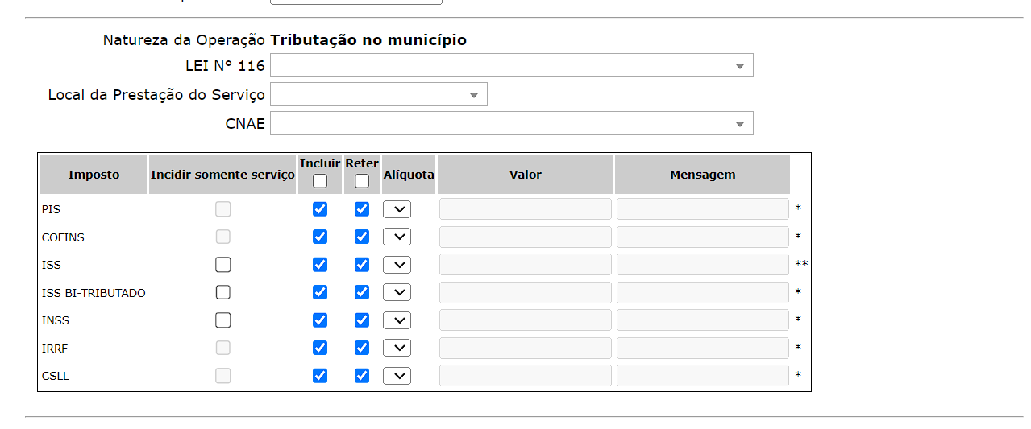The height and width of the screenshot is (429, 1031).
Task: Check Incidir somente serviço for ISS BI-TRIBUTADO
Action: tap(223, 292)
